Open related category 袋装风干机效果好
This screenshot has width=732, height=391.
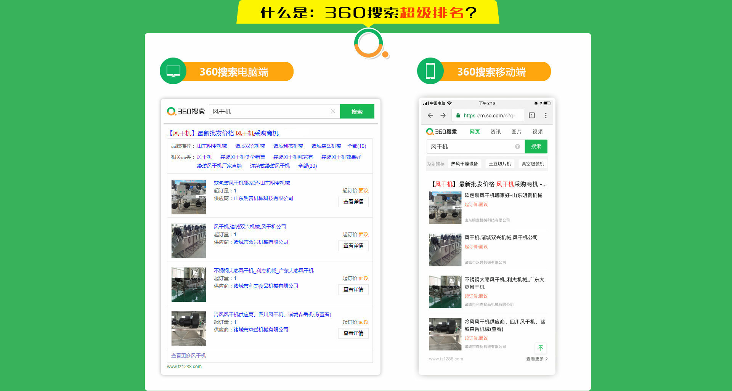(341, 157)
